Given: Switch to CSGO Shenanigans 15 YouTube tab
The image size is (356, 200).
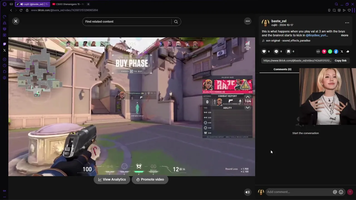Looking at the screenshot, I should [x=68, y=4].
